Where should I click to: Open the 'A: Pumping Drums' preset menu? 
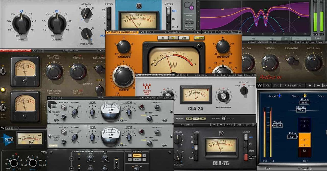pyautogui.click(x=174, y=32)
